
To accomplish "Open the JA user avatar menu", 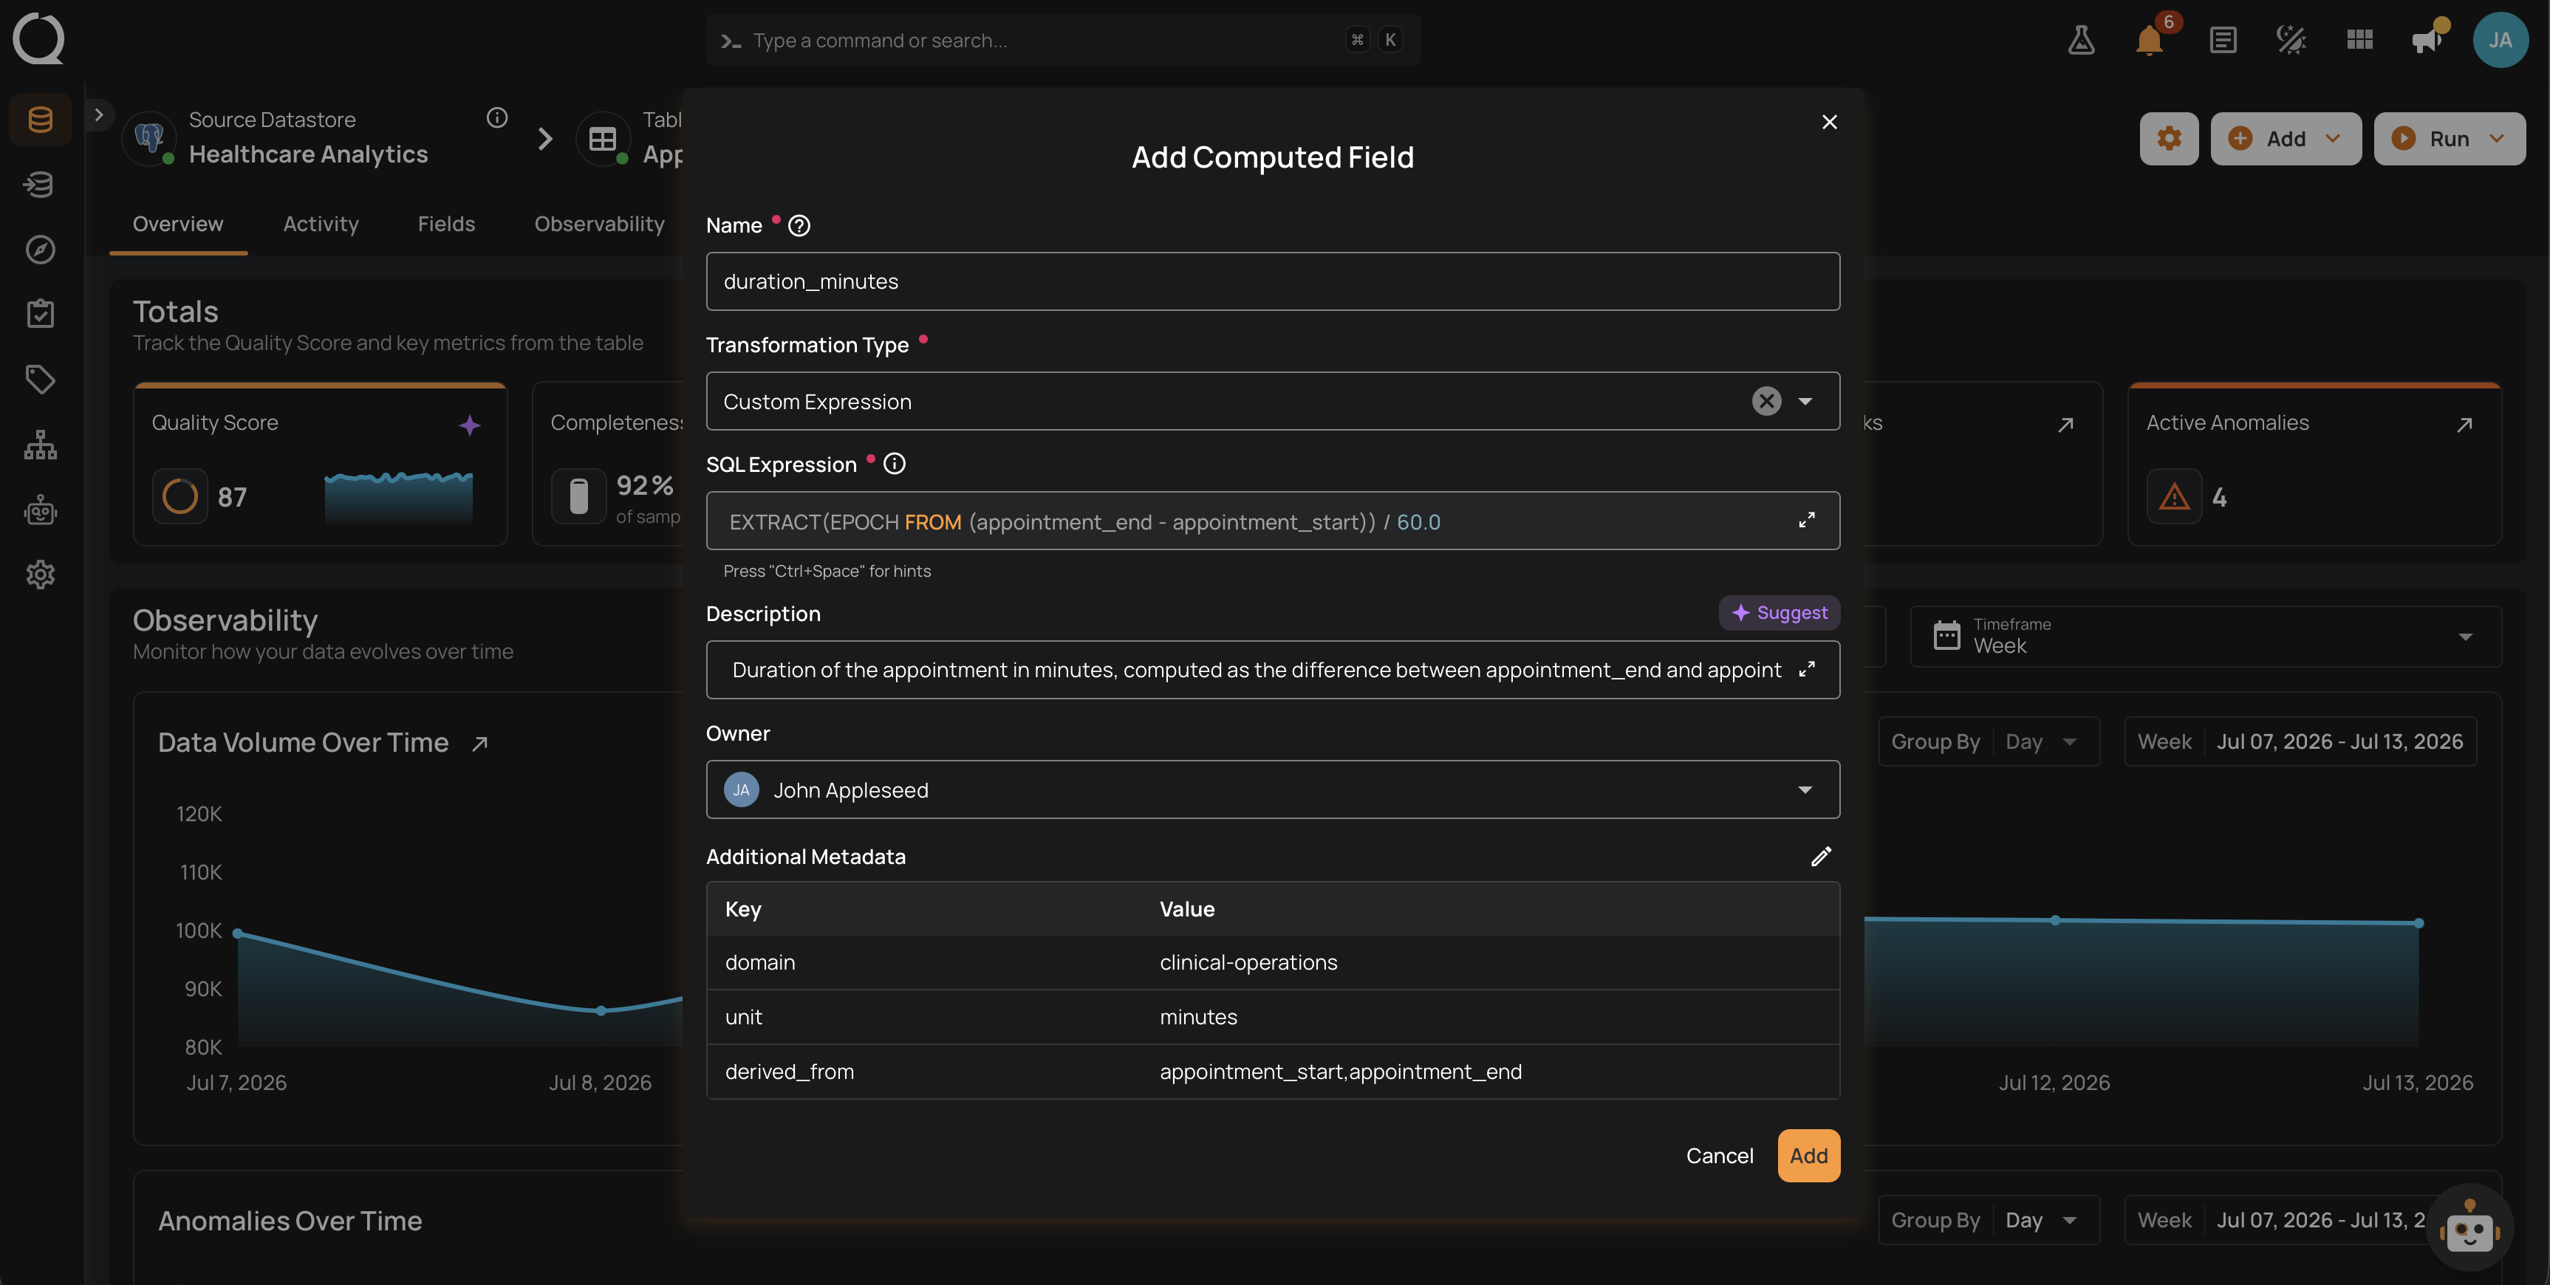I will tap(2500, 40).
